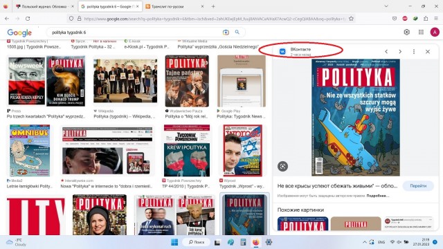Open the Krew i Polityka cover thumbnail
443x249 pixels.
click(187, 151)
